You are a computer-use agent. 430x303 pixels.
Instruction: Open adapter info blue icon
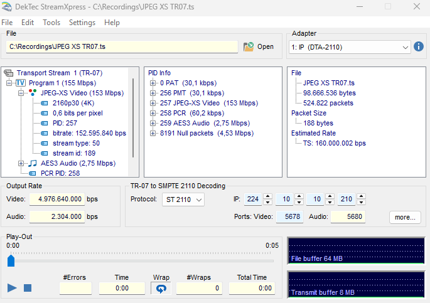[x=419, y=46]
